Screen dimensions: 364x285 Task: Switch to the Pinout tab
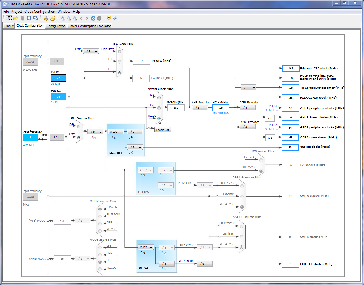tap(9, 26)
